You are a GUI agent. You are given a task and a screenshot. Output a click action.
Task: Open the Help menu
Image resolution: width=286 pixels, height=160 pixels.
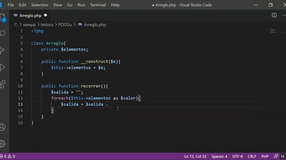pyautogui.click(x=115, y=5)
